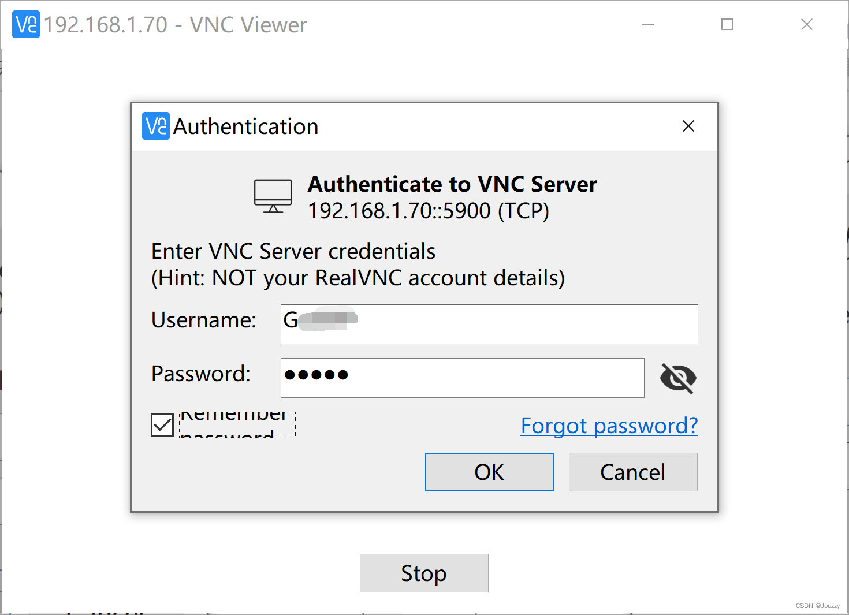
Task: Click inside the Password input field
Action: click(x=462, y=378)
